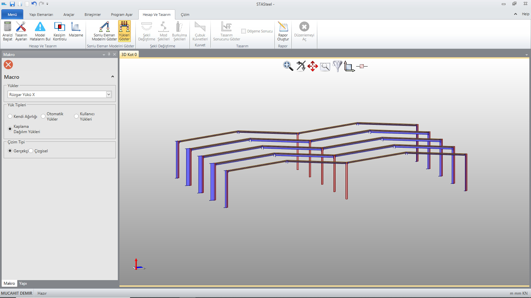Enable the Döşeme Sonucu checkbox
This screenshot has width=531, height=298.
[x=244, y=31]
